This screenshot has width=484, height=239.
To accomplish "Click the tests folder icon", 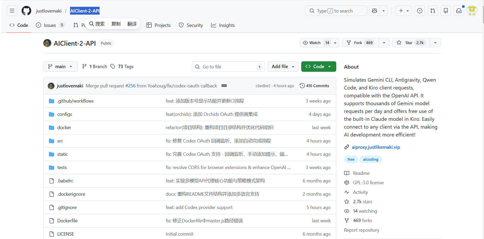I will pos(52,168).
